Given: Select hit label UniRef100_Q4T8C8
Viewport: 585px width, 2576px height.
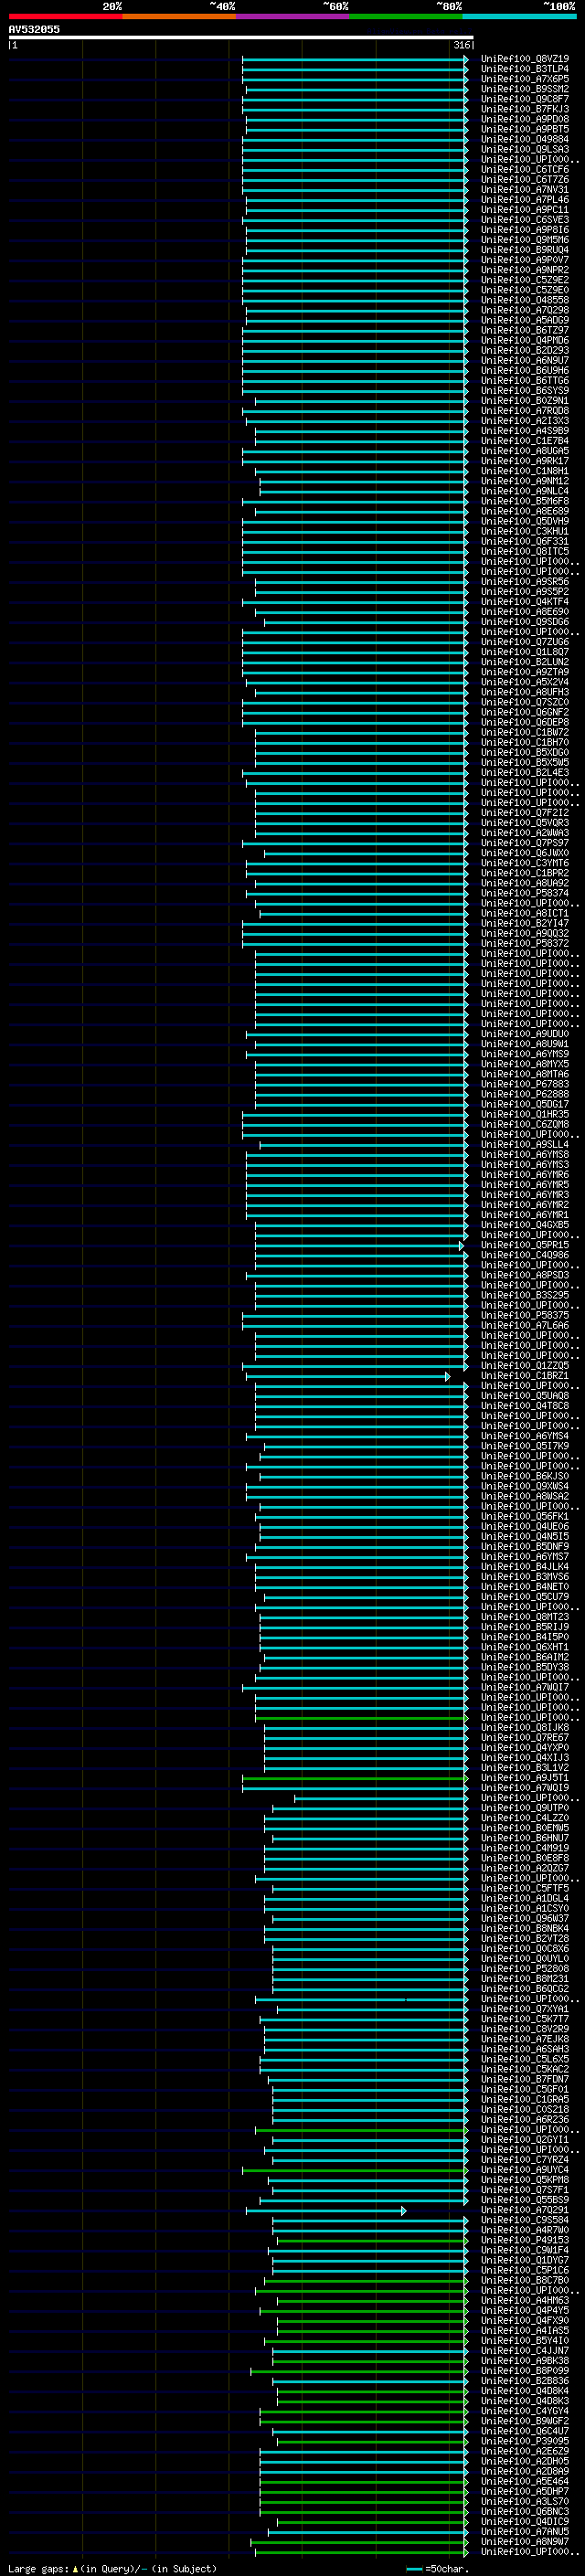Looking at the screenshot, I should click(x=525, y=1406).
